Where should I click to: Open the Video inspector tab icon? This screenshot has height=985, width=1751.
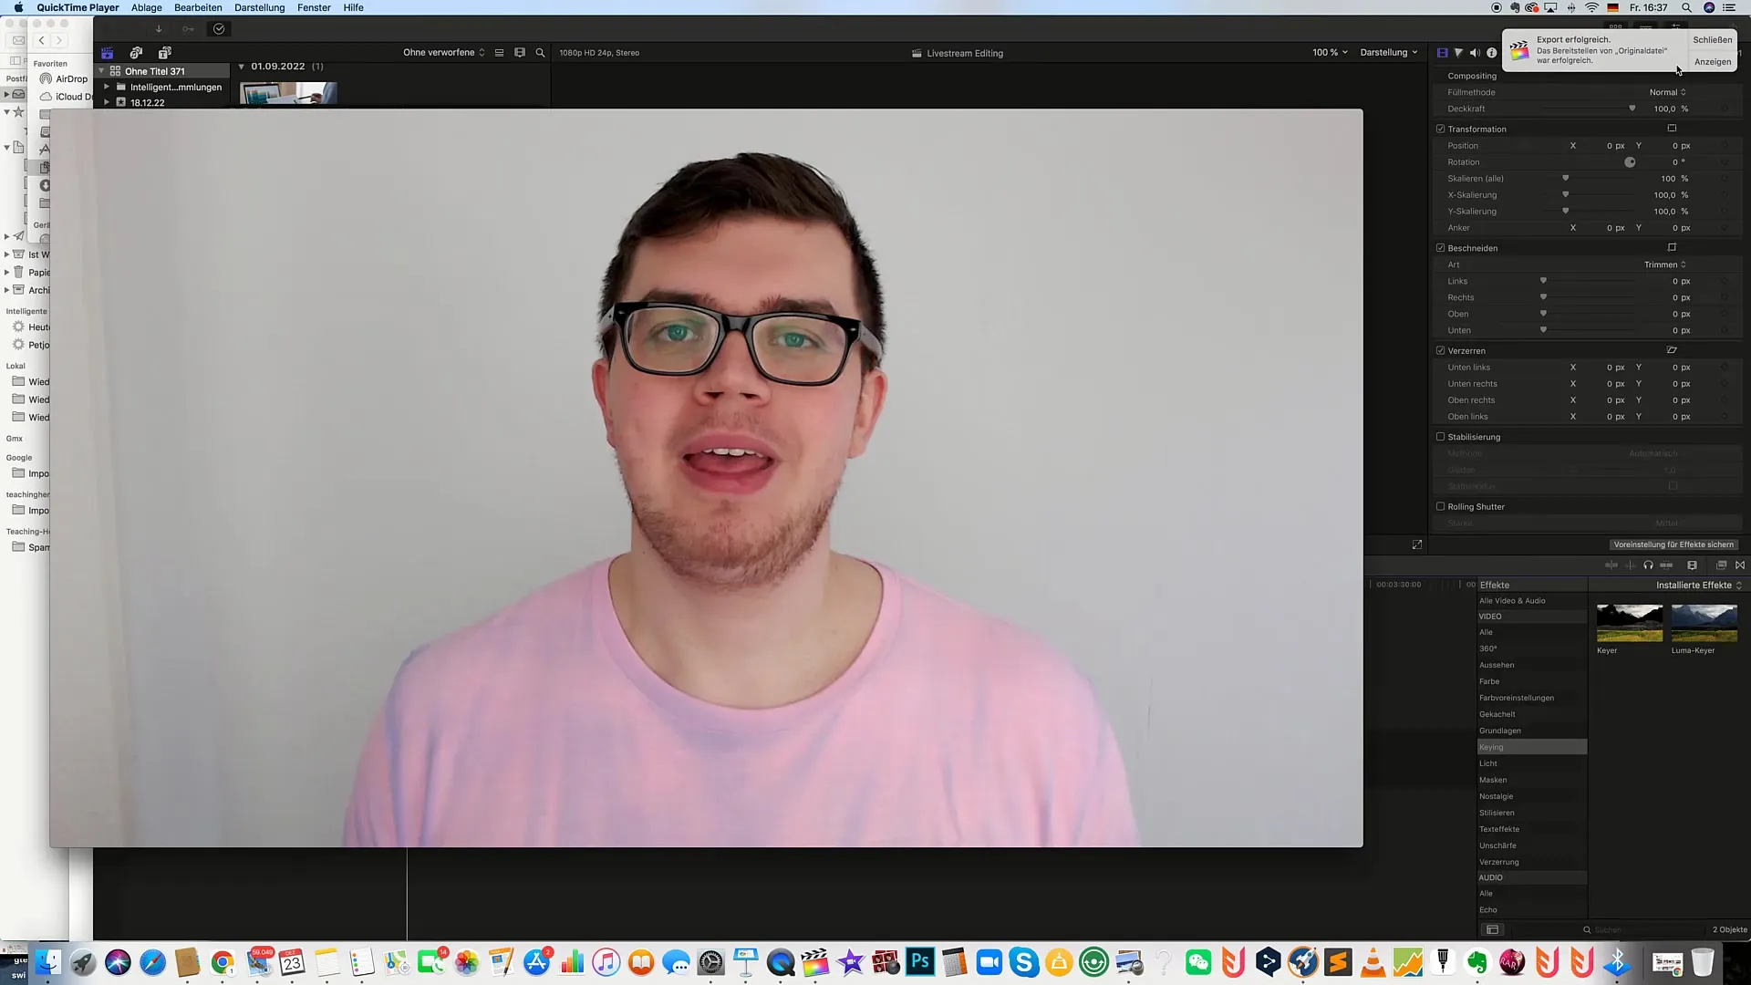(x=1442, y=53)
